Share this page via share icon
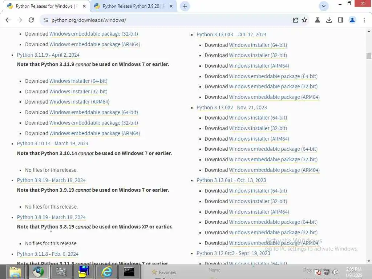The height and width of the screenshot is (279, 372). click(x=295, y=20)
